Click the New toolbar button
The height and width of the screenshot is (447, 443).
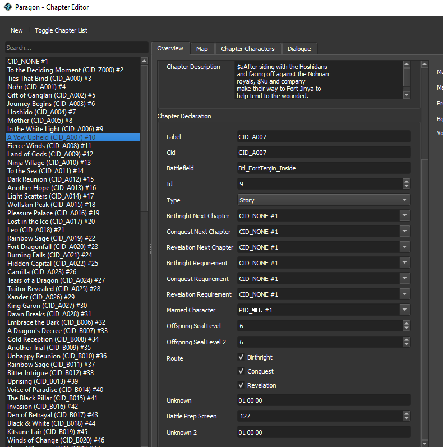click(x=16, y=30)
